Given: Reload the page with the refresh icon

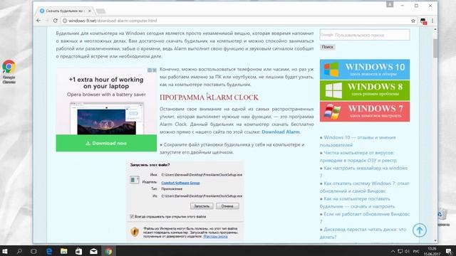Looking at the screenshot, I should [56, 21].
